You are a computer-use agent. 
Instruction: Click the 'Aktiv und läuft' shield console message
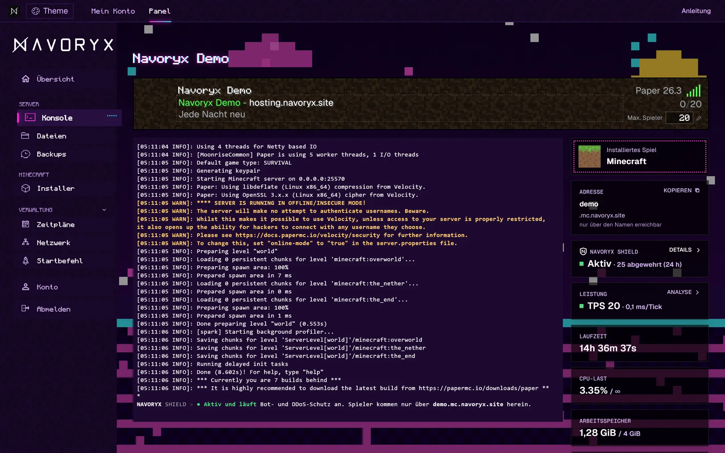coord(230,404)
